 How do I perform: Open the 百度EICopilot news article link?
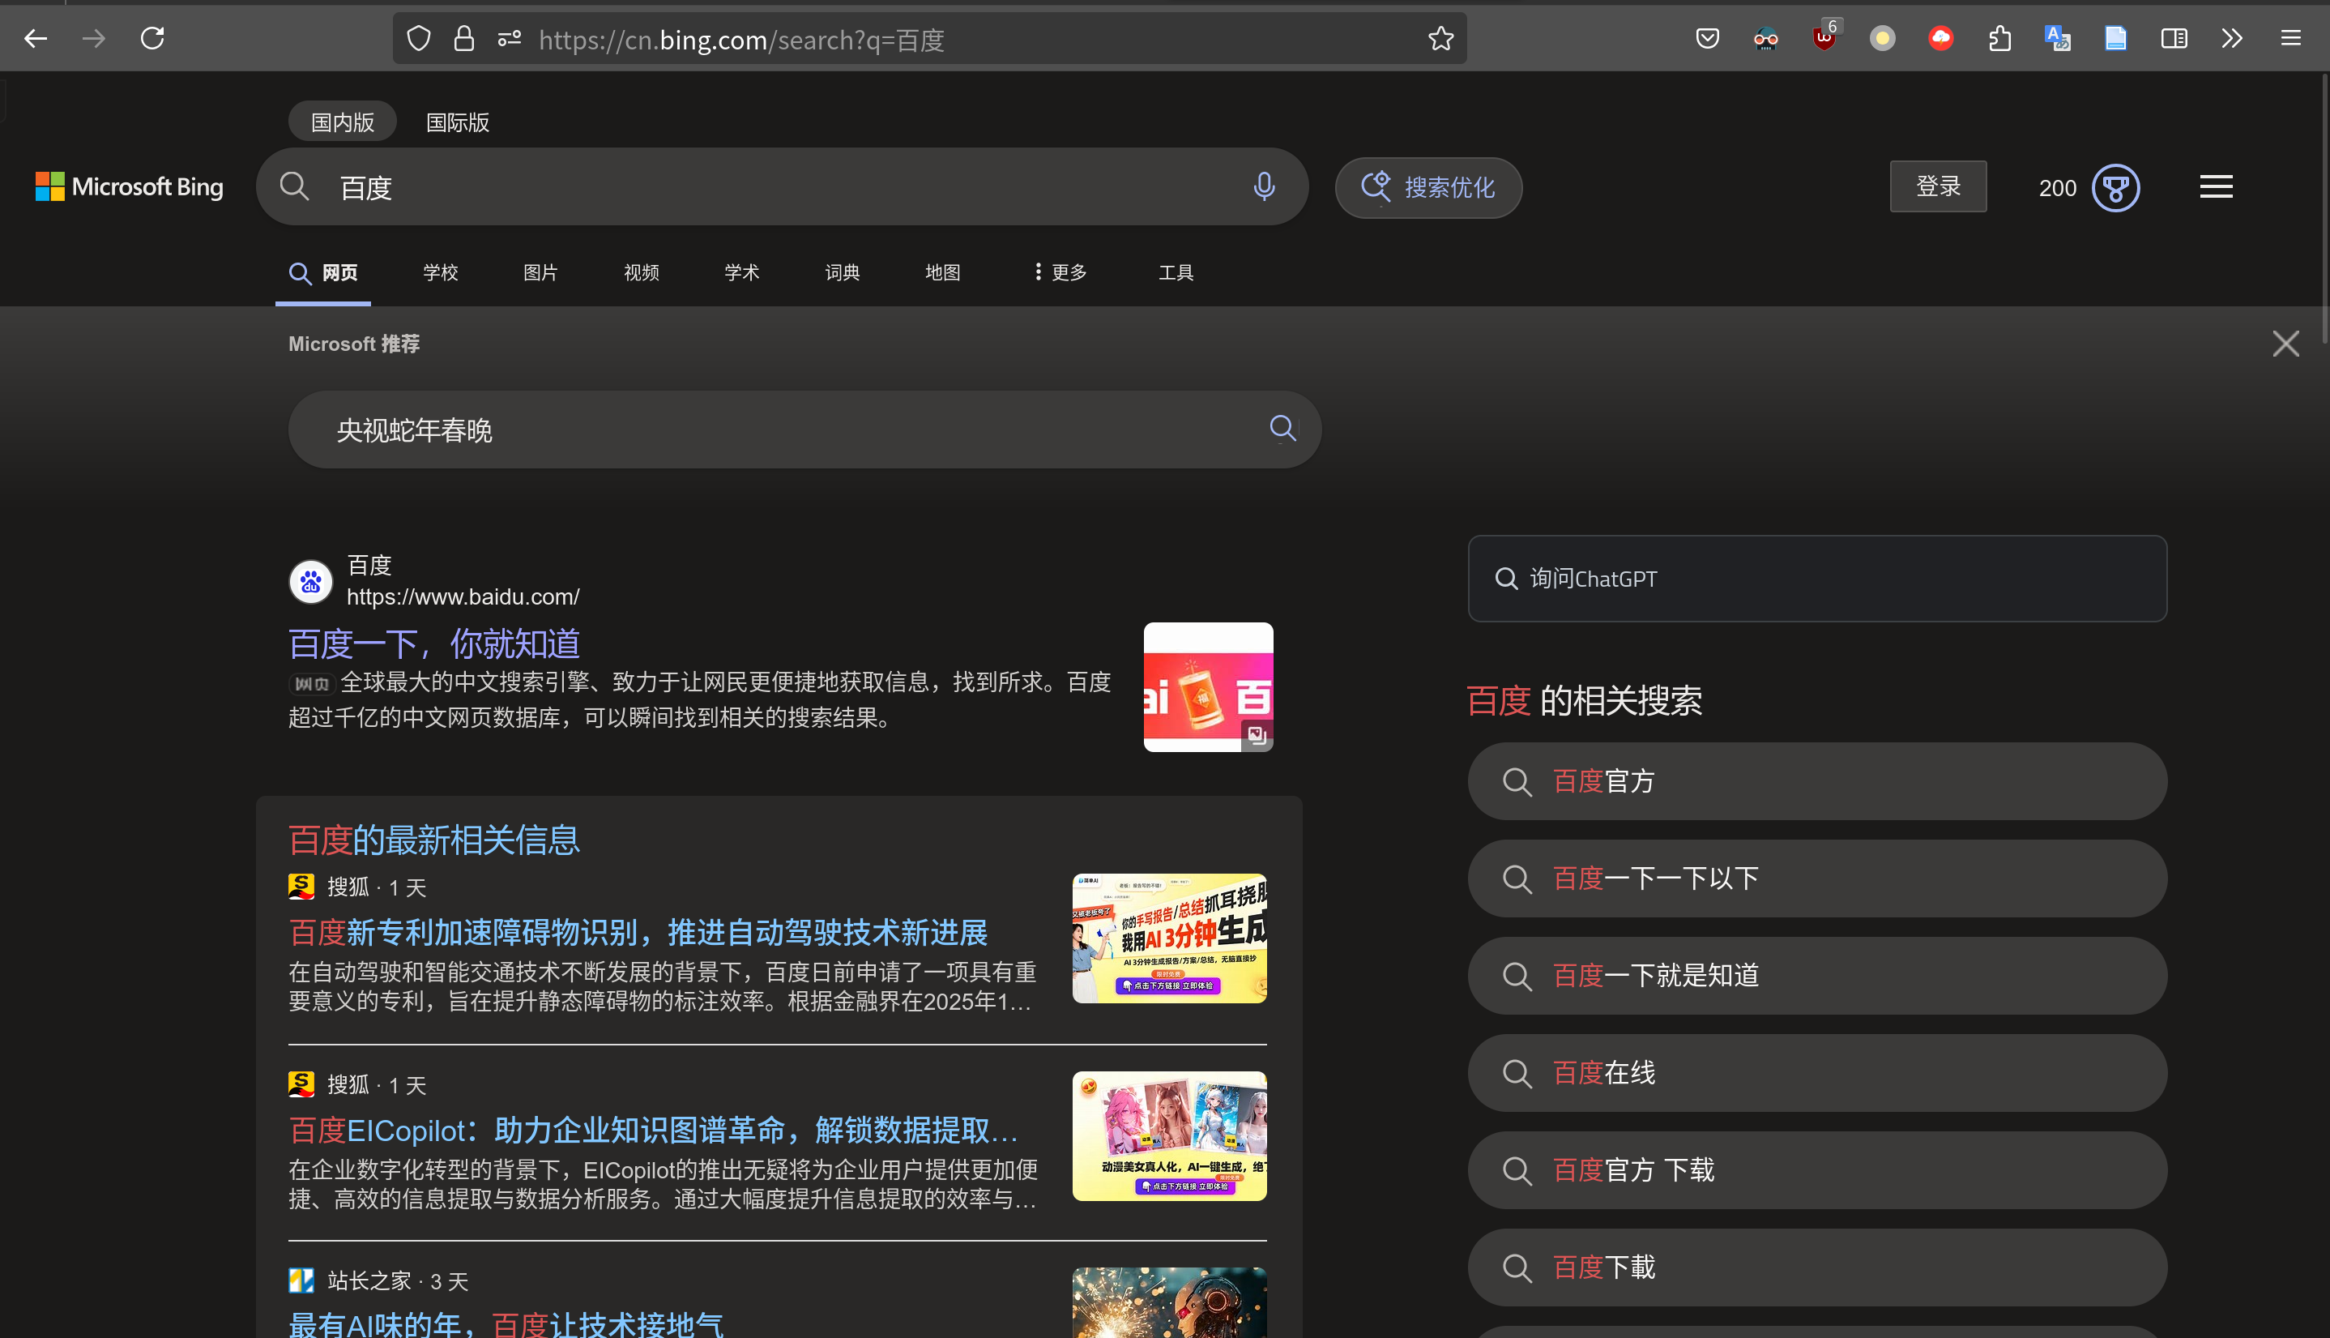[x=654, y=1131]
